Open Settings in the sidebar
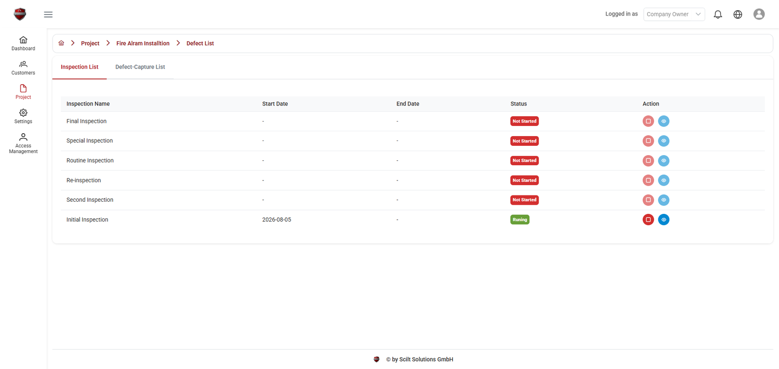Screen dimensions: 779x369 23,116
